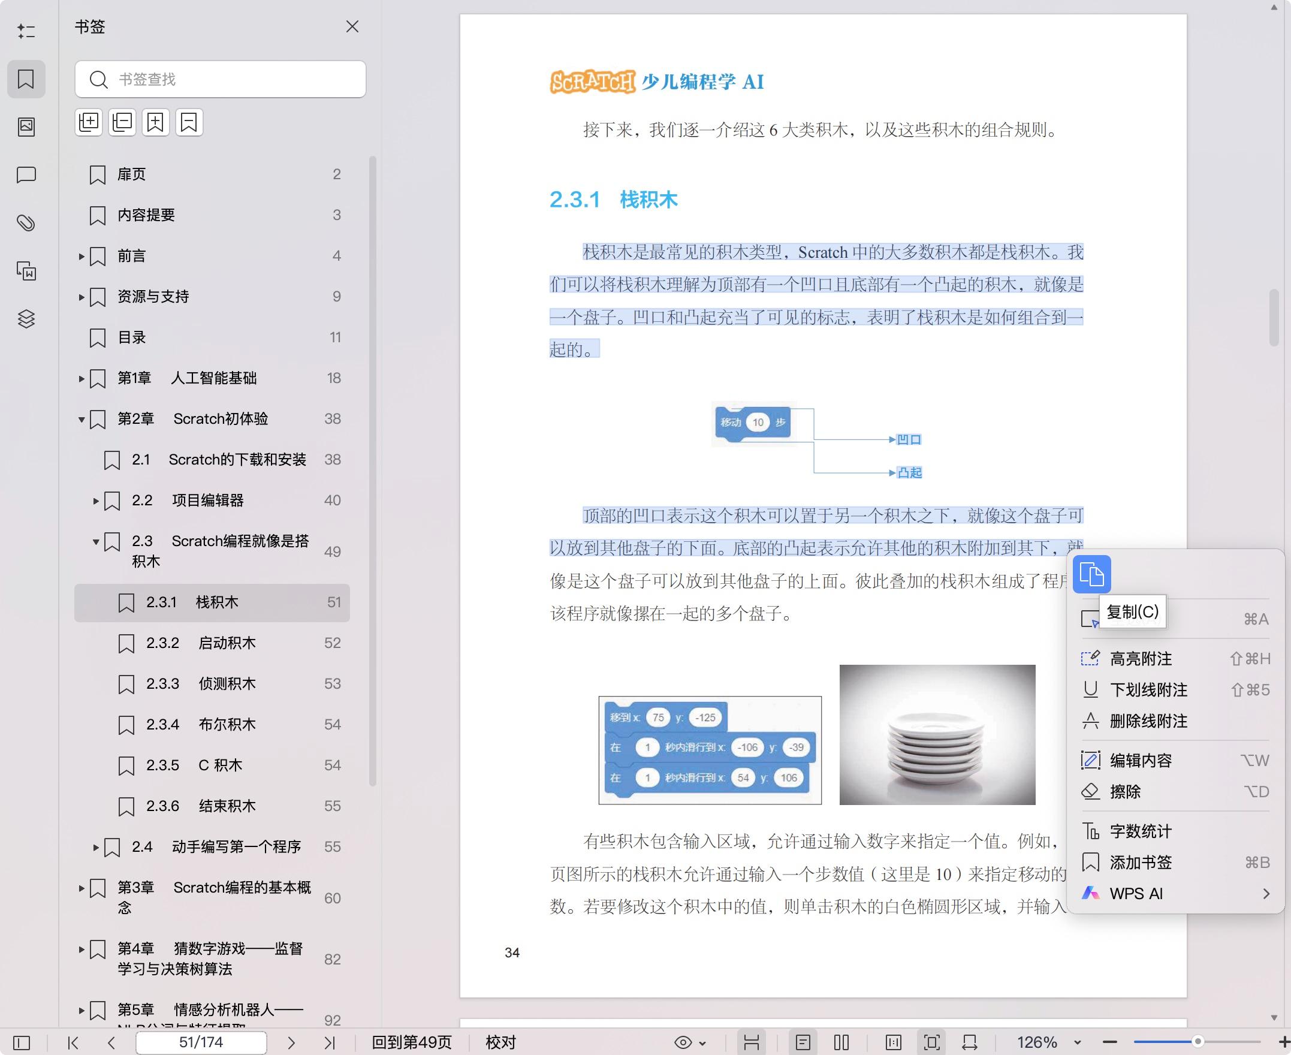
Task: Click the blue copy icon in context menu
Action: [1092, 574]
